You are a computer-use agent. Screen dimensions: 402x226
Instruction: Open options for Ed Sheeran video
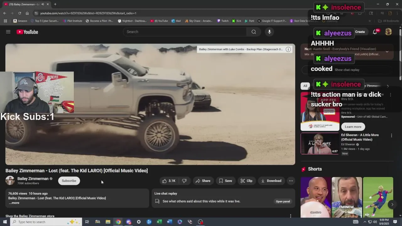[391, 136]
